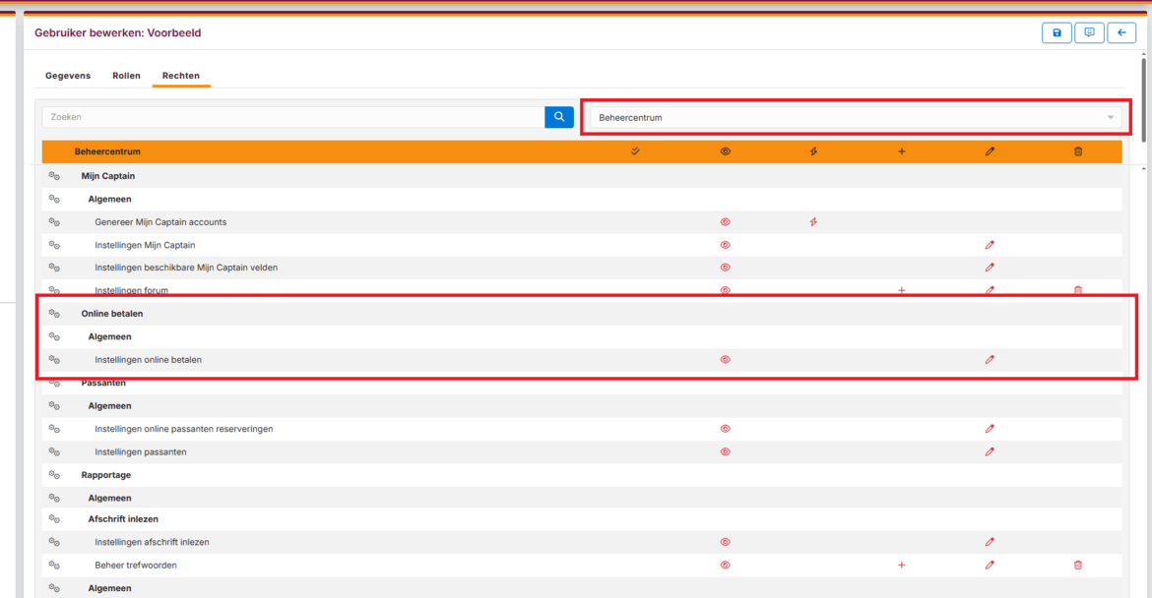The image size is (1152, 598).
Task: Click delete trash icon for Beheer trefwoorden
Action: [x=1078, y=566]
